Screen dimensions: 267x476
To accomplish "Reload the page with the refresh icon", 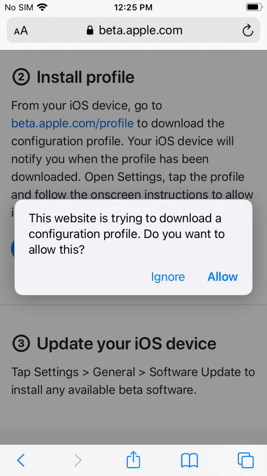I will (x=248, y=30).
